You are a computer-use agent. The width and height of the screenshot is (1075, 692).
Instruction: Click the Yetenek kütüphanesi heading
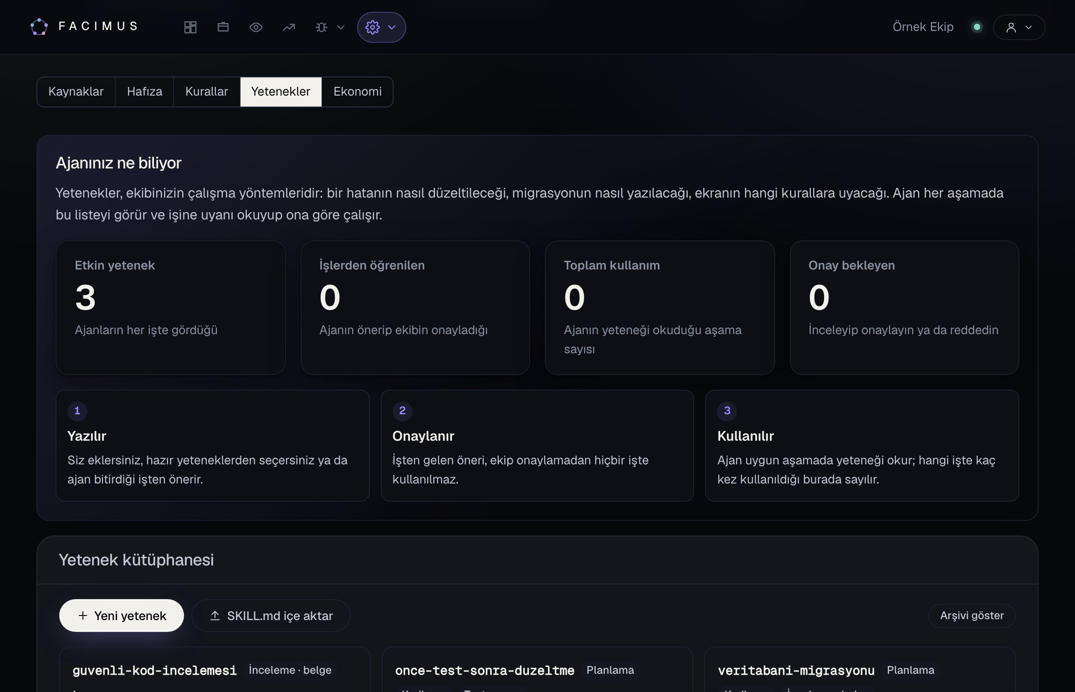click(136, 560)
